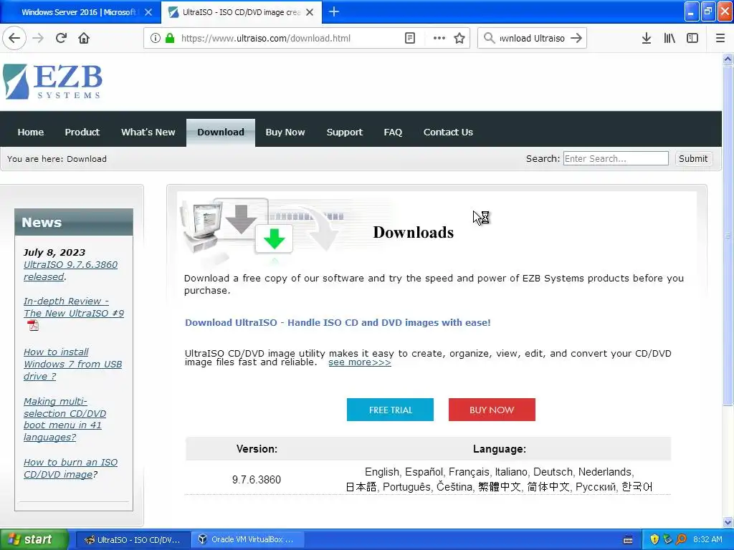Click the scrollbar down arrow
The height and width of the screenshot is (550, 734).
[x=728, y=522]
